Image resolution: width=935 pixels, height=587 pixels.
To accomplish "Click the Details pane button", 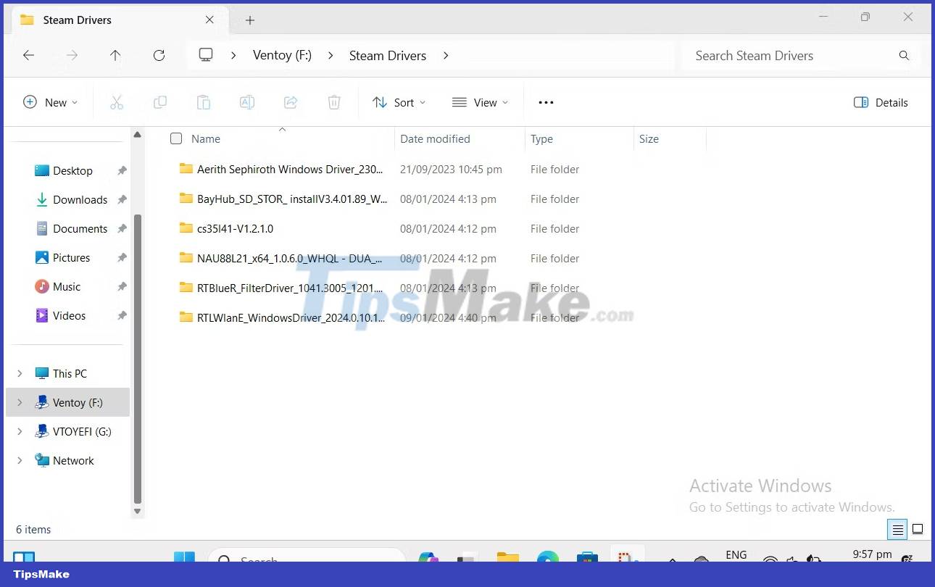I will click(x=881, y=102).
